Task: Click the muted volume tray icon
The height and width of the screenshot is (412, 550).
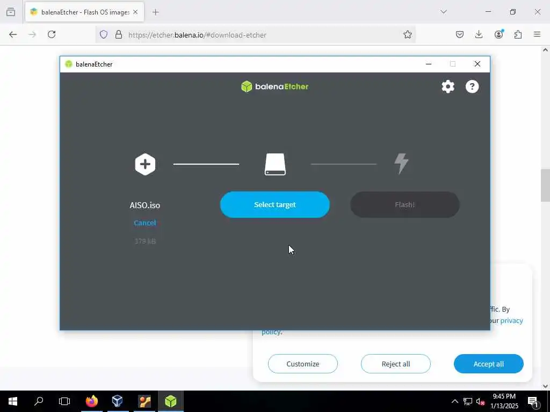Action: (480, 402)
